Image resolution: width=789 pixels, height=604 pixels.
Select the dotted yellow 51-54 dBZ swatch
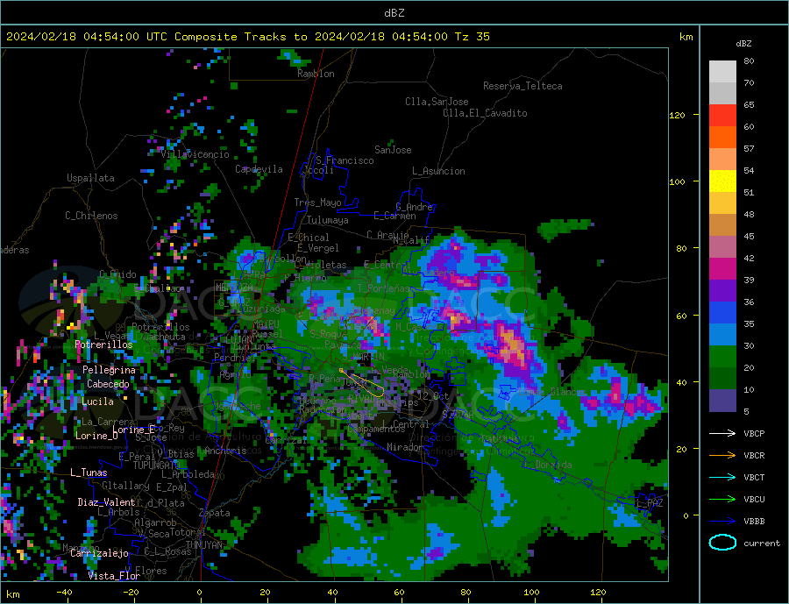(722, 181)
